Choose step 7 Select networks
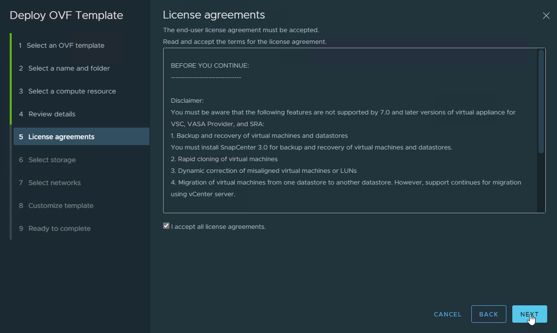The width and height of the screenshot is (557, 333). [55, 183]
